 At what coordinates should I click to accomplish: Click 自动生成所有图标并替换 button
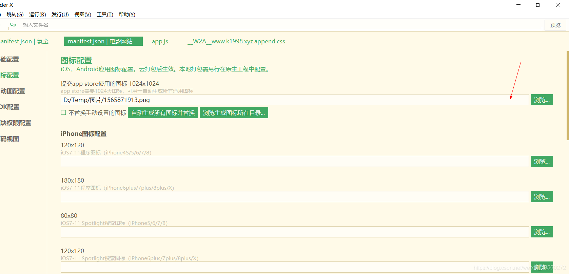[163, 113]
